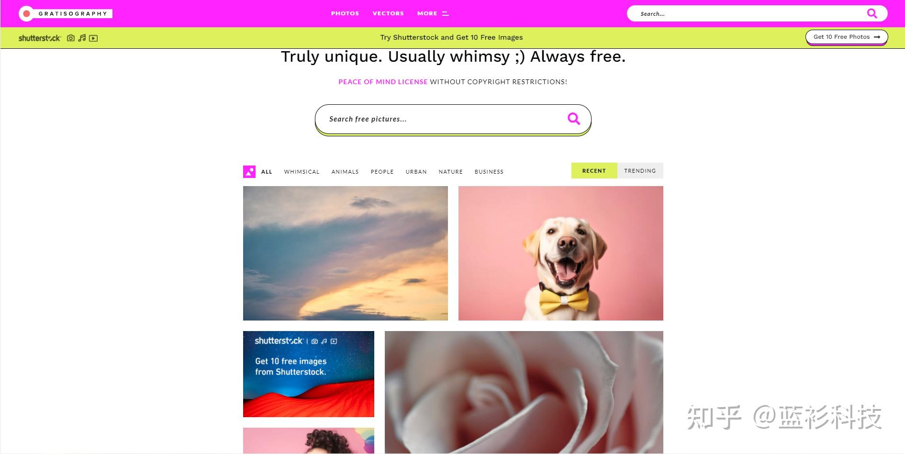
Task: Select the ALL category filter
Action: tap(267, 172)
